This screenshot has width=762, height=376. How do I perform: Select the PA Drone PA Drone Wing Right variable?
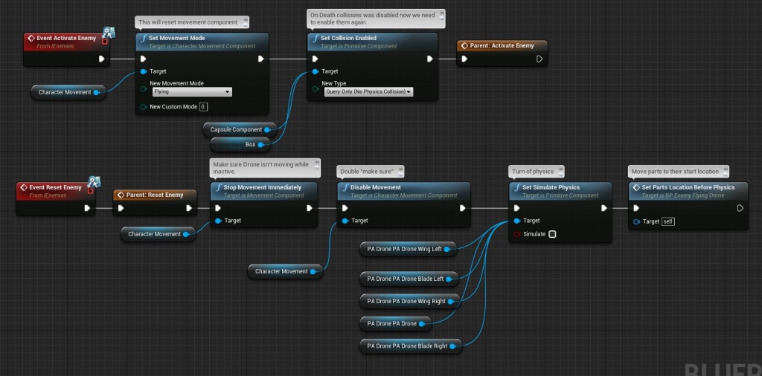(x=410, y=301)
